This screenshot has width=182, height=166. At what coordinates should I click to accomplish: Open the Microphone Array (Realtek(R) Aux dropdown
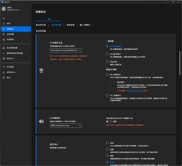66,51
